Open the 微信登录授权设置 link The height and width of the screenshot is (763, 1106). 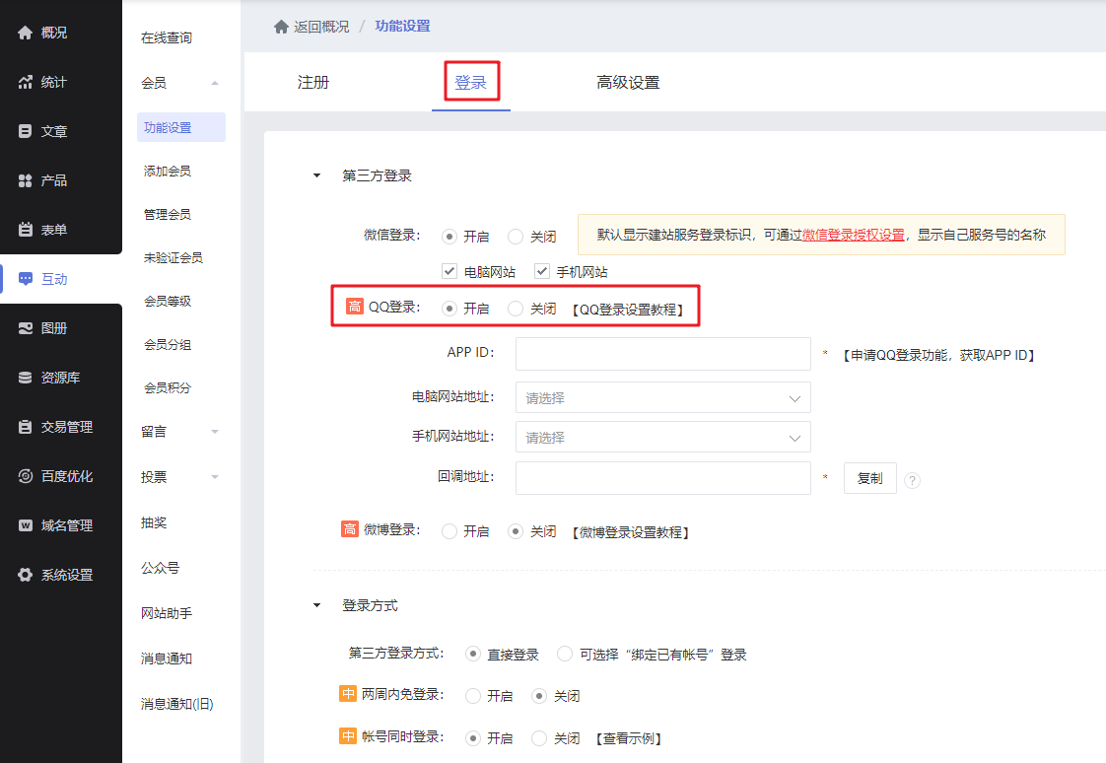point(854,235)
